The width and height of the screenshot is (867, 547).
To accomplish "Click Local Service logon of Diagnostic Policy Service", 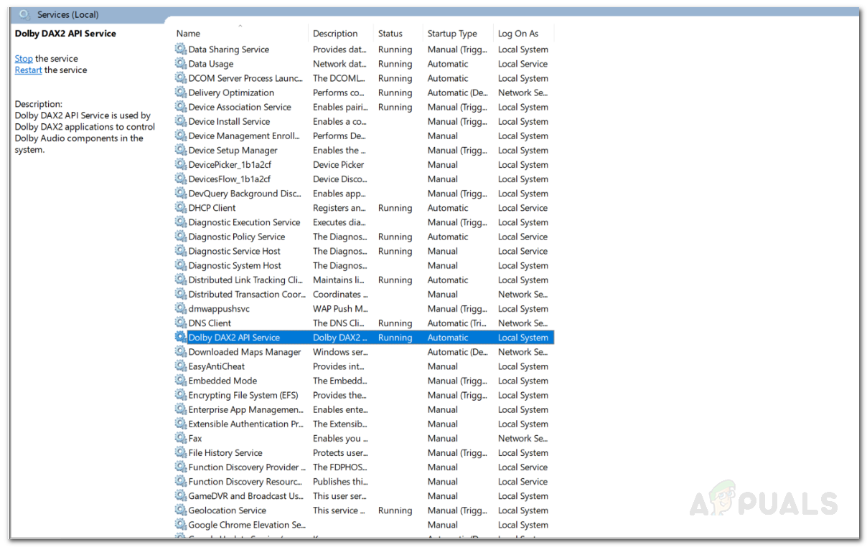I will [x=523, y=237].
